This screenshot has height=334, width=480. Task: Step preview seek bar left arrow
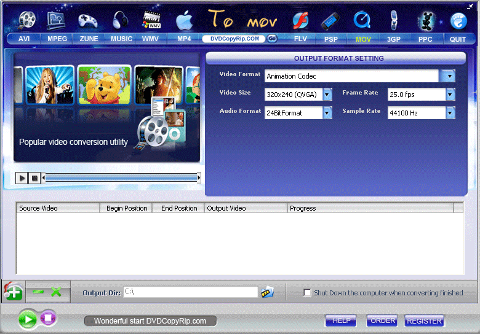pos(44,177)
